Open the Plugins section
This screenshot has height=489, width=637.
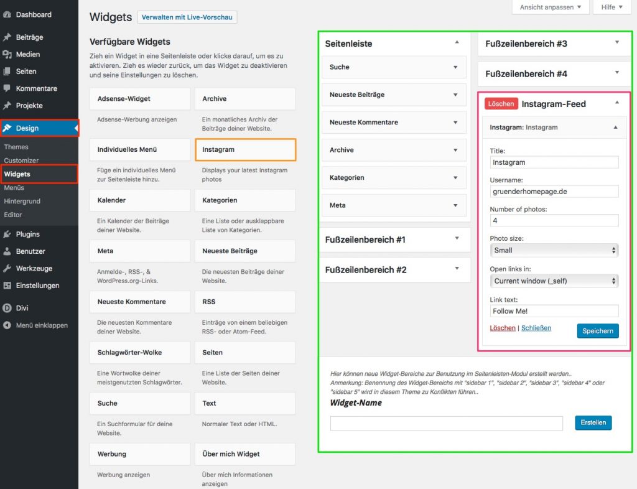27,234
